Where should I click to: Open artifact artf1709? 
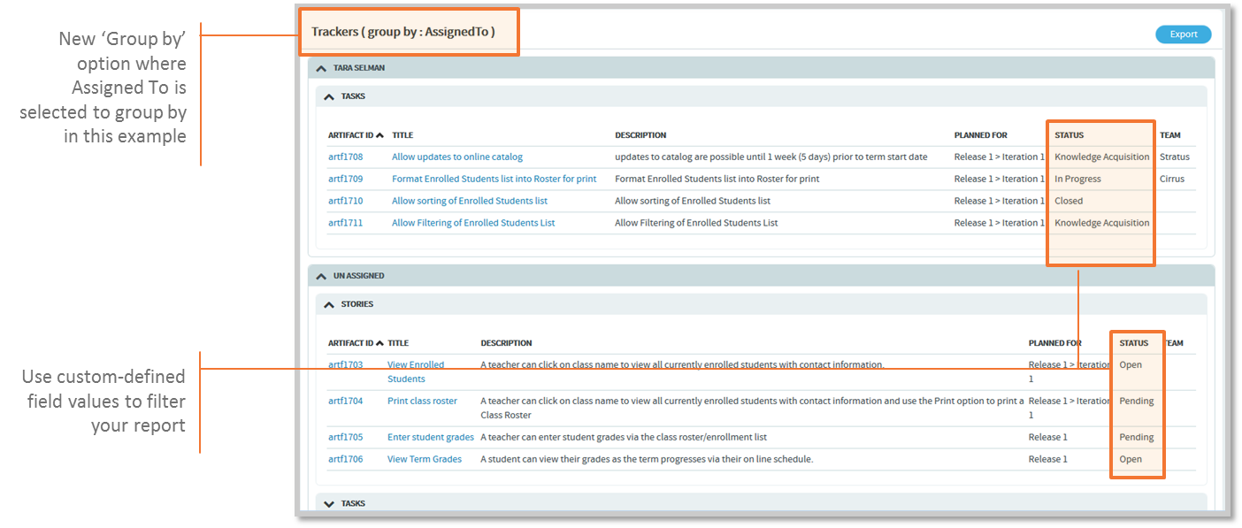click(x=345, y=179)
